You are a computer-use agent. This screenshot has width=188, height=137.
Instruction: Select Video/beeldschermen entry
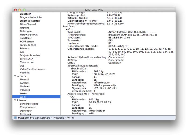click(x=32, y=69)
